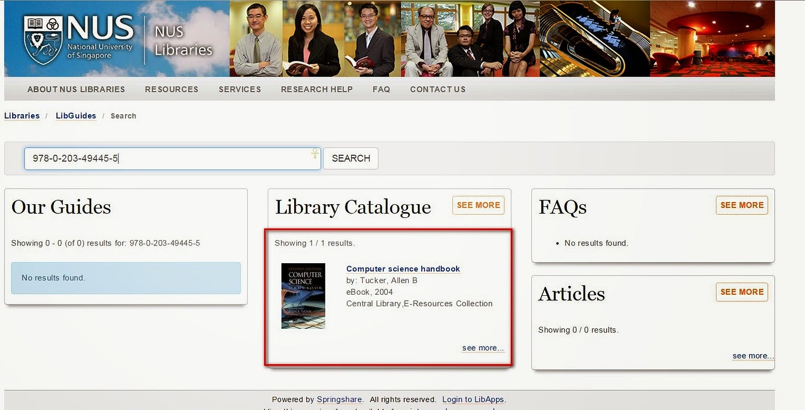Viewport: 805px width, 410px height.
Task: Open Login to LibApps link
Action: [x=473, y=400]
